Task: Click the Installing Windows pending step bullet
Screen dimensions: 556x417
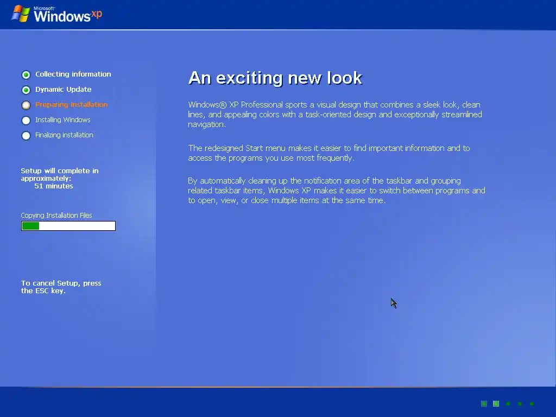Action: pos(26,121)
